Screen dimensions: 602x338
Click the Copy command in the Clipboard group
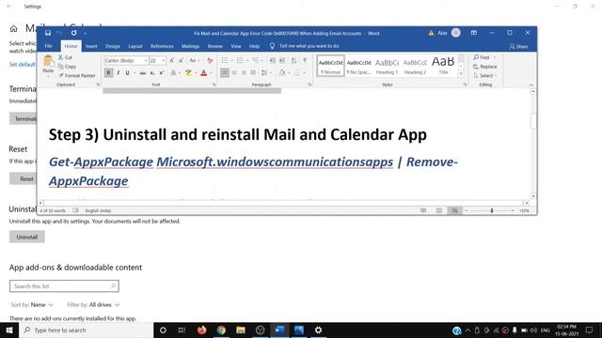pos(67,67)
